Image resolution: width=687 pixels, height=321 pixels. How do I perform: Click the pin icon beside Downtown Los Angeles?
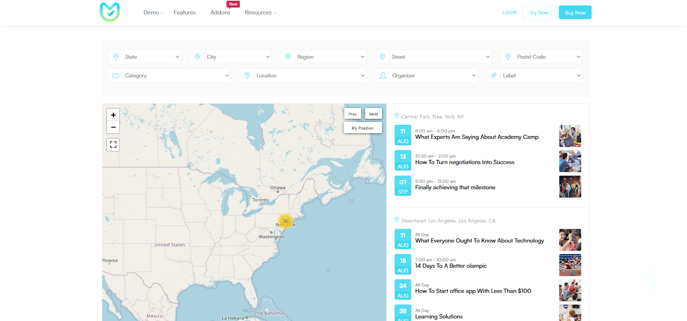pyautogui.click(x=397, y=220)
